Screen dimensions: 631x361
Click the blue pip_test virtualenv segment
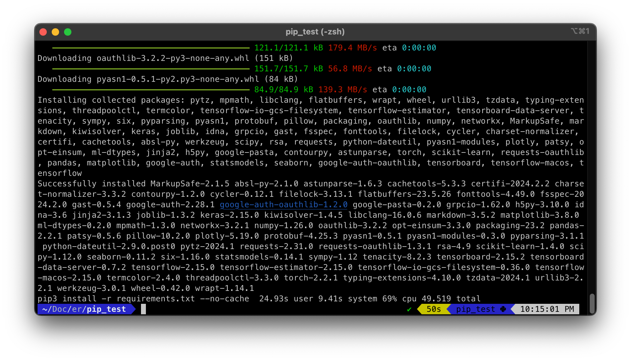point(476,309)
